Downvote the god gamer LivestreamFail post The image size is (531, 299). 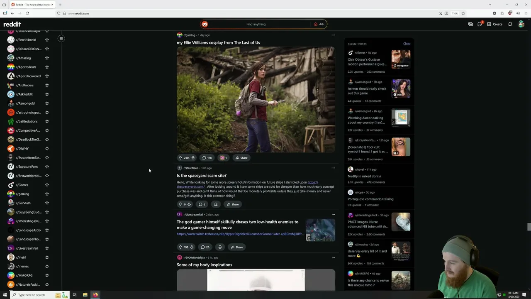point(192,247)
